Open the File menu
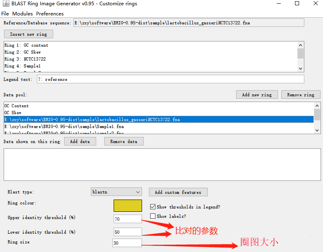 [5, 14]
